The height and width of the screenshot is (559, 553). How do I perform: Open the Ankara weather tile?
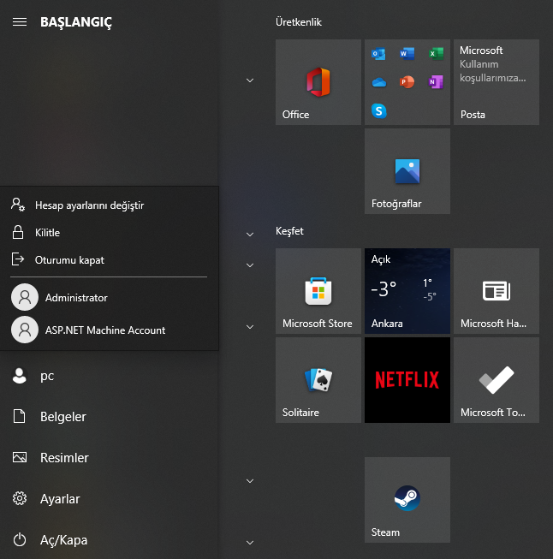coord(407,291)
